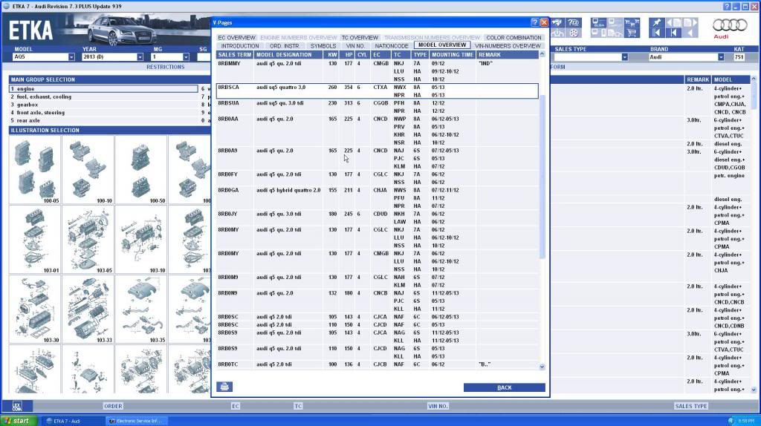Click the KAT input field with 751
The height and width of the screenshot is (426, 761).
[x=739, y=57]
